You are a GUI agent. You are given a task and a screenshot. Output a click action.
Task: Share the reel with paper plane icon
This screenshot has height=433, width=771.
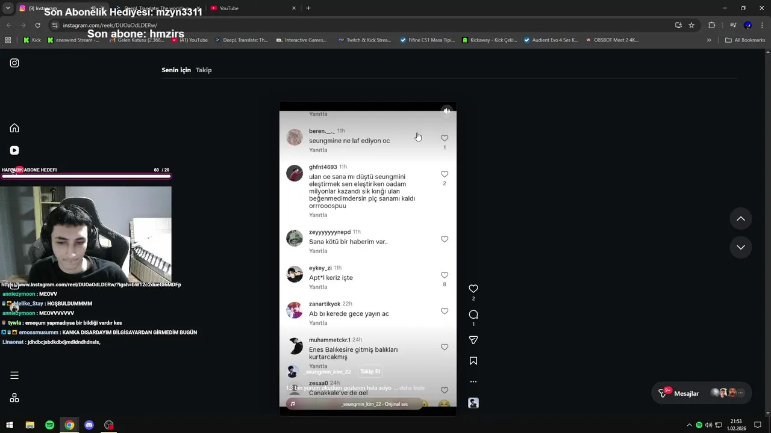point(473,340)
